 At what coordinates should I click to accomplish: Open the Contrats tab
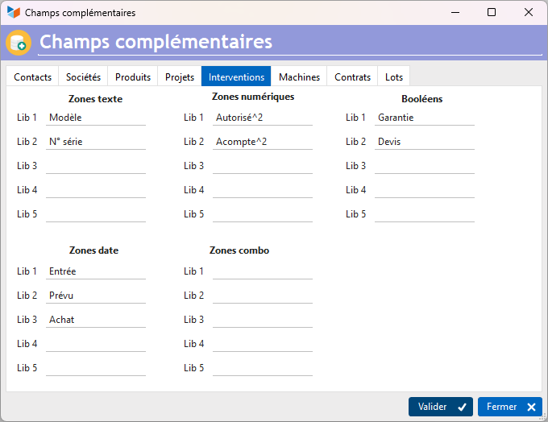(352, 77)
